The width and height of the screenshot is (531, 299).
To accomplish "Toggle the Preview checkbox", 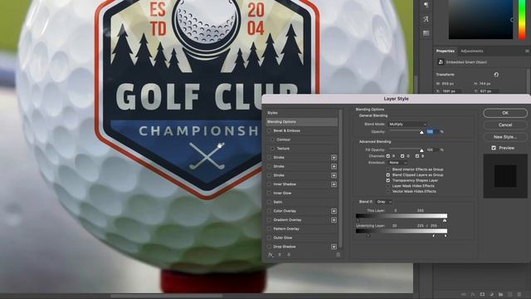I will (494, 148).
